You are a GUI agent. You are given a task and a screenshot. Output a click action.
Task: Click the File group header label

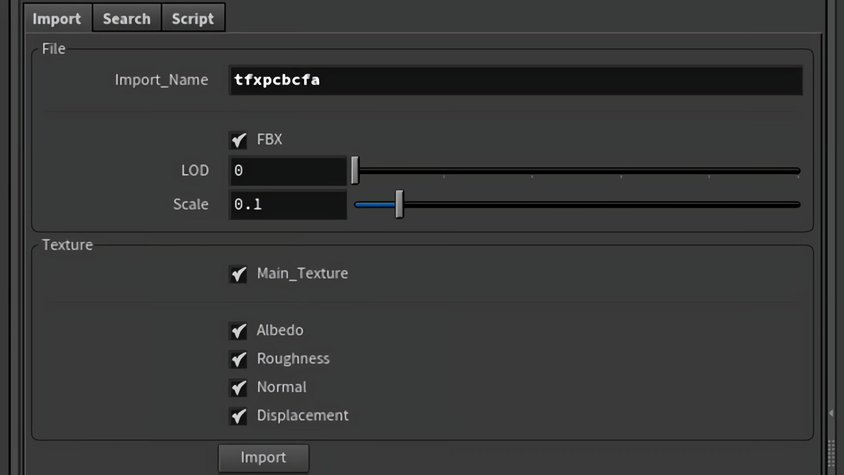53,48
